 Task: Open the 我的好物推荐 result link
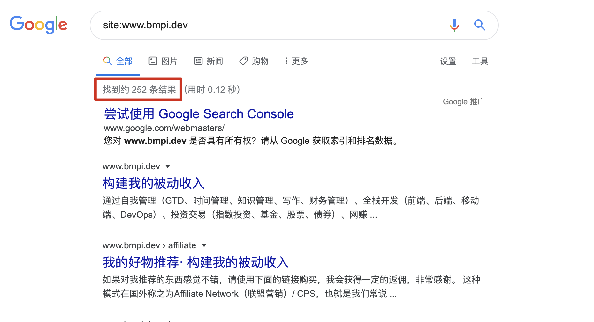point(195,262)
